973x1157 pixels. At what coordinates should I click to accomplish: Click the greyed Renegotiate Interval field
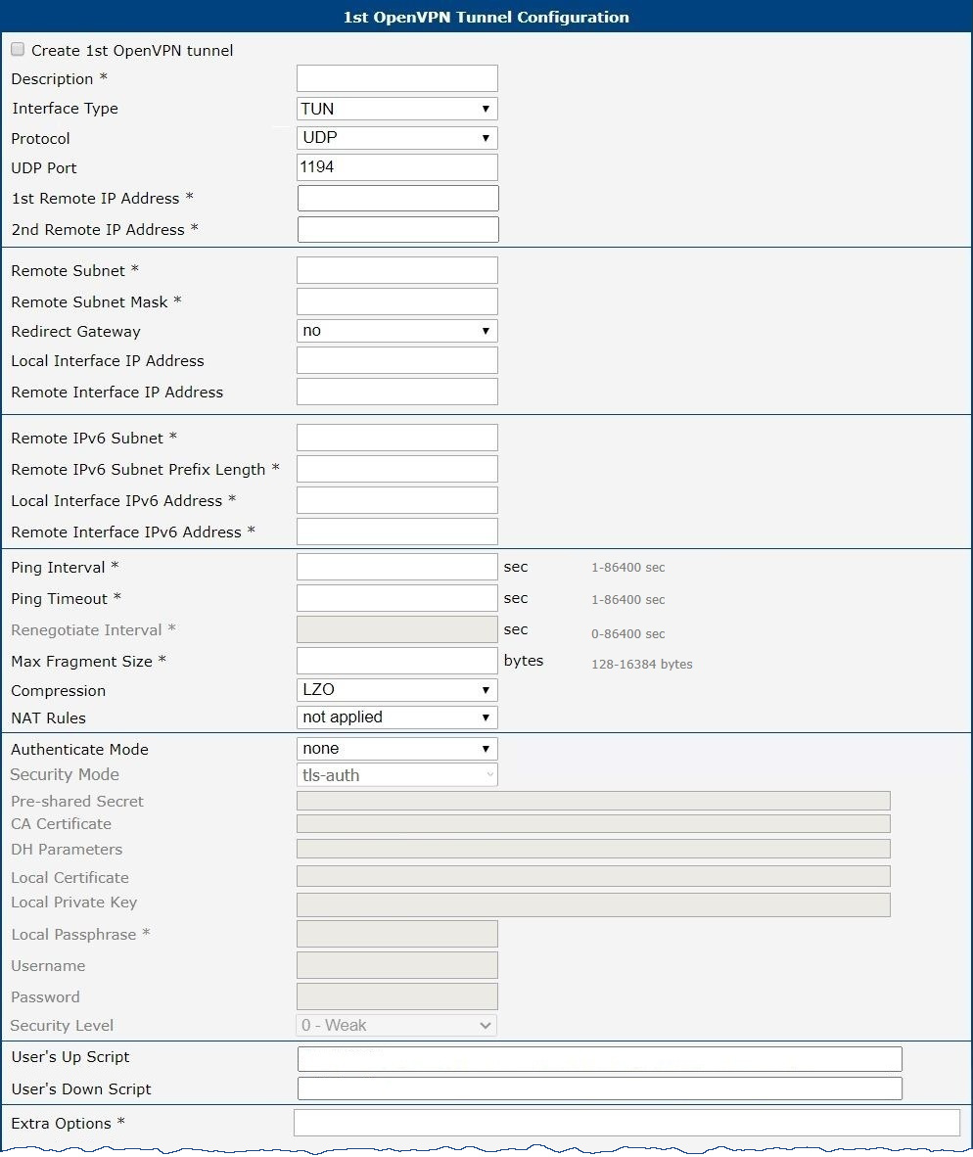(x=396, y=629)
